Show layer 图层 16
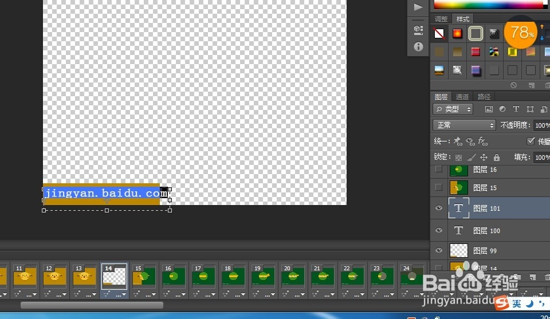Viewport: 550px width, 319px height. (438, 169)
